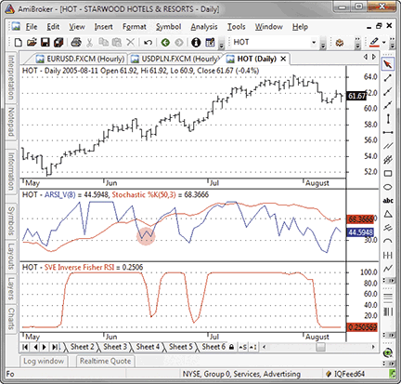Switch to Sheet 2 tab
This screenshot has width=401, height=384.
[x=82, y=347]
